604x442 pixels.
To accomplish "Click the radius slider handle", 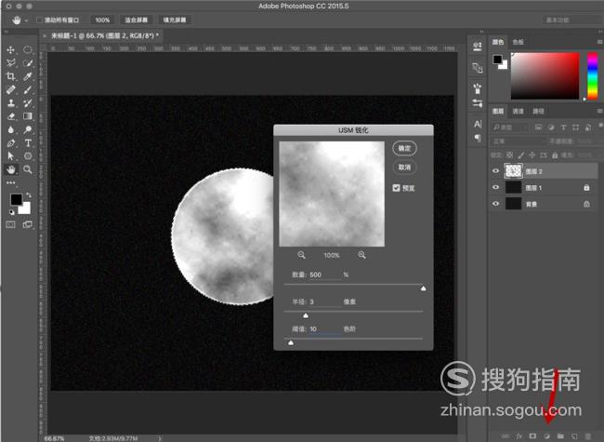I will 306,315.
